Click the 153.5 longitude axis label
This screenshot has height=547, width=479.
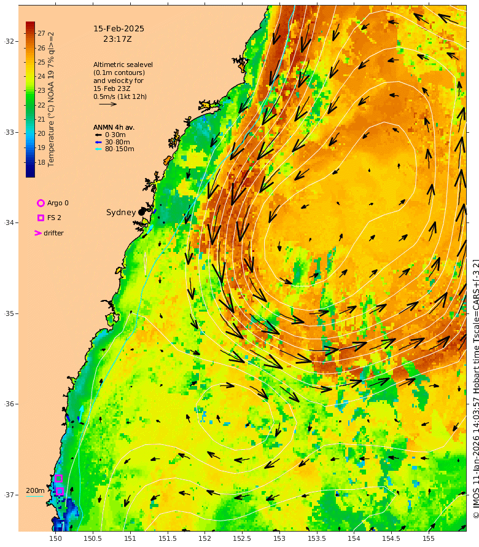tap(316, 538)
